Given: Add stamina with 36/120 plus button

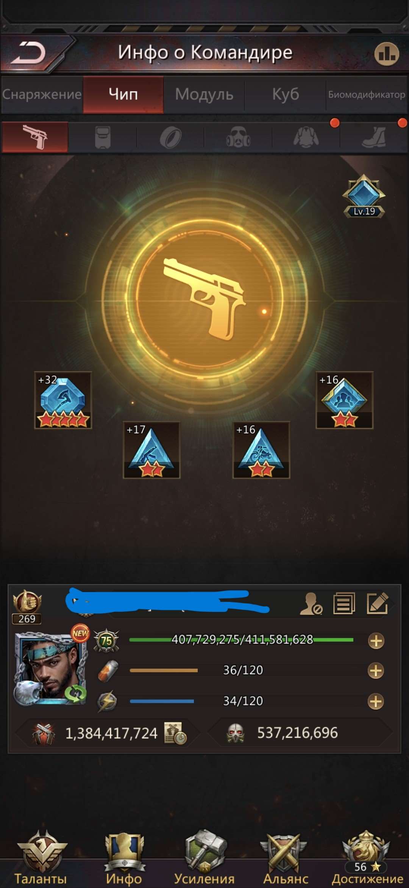Looking at the screenshot, I should click(376, 671).
